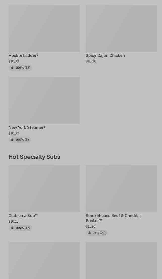Click the $10.00 price under Spicy Cajun Chicken
The image size is (162, 279).
(91, 61)
